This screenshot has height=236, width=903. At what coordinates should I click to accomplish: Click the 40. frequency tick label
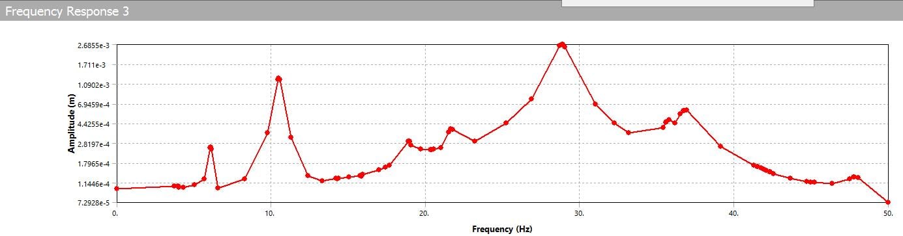tap(733, 213)
